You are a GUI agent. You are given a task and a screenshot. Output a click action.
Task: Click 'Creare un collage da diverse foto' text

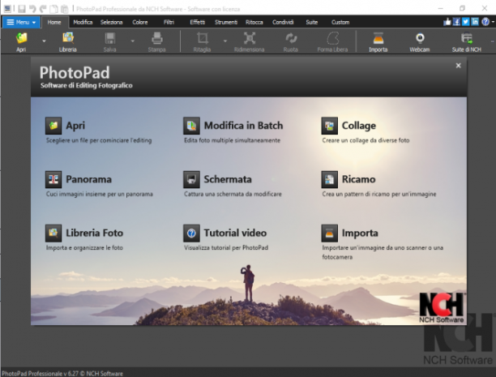tap(366, 140)
